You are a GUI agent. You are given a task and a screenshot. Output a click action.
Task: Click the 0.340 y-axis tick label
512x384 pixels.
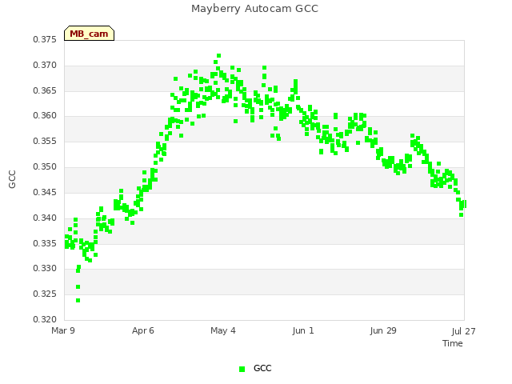click(45, 218)
